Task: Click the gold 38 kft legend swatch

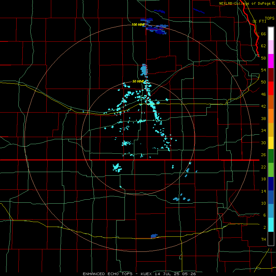Action: [271, 129]
